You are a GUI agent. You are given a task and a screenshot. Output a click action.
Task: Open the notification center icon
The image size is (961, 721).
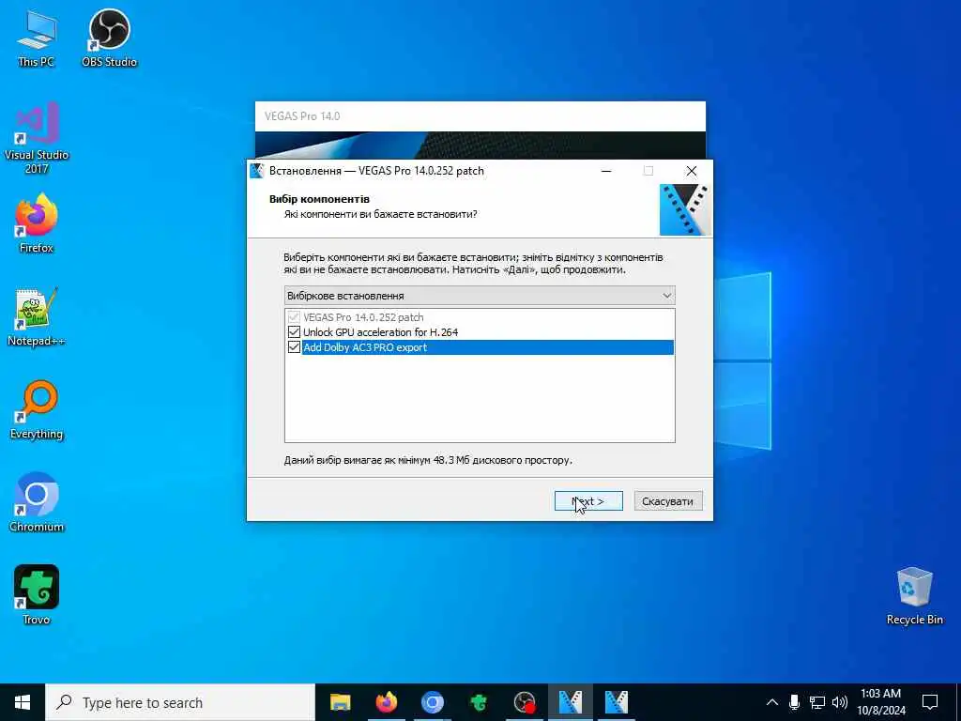(930, 702)
